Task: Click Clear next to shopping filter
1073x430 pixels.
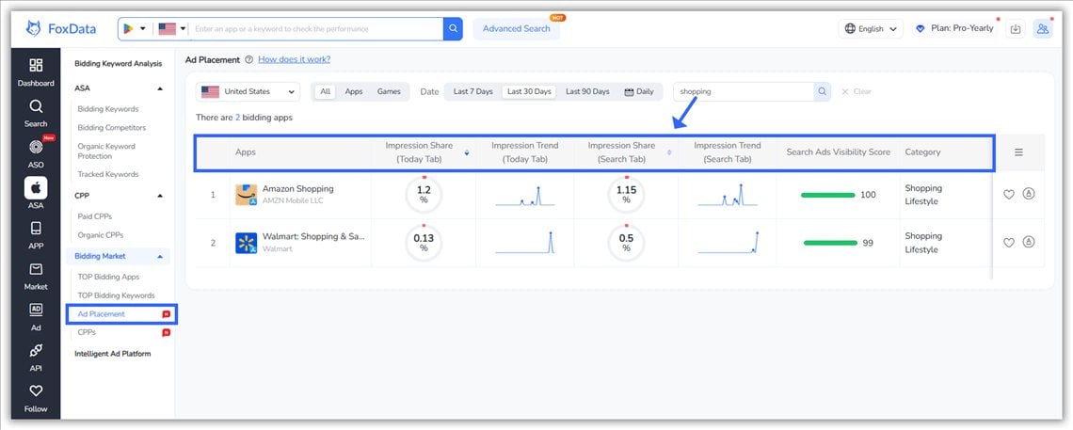Action: coord(857,91)
